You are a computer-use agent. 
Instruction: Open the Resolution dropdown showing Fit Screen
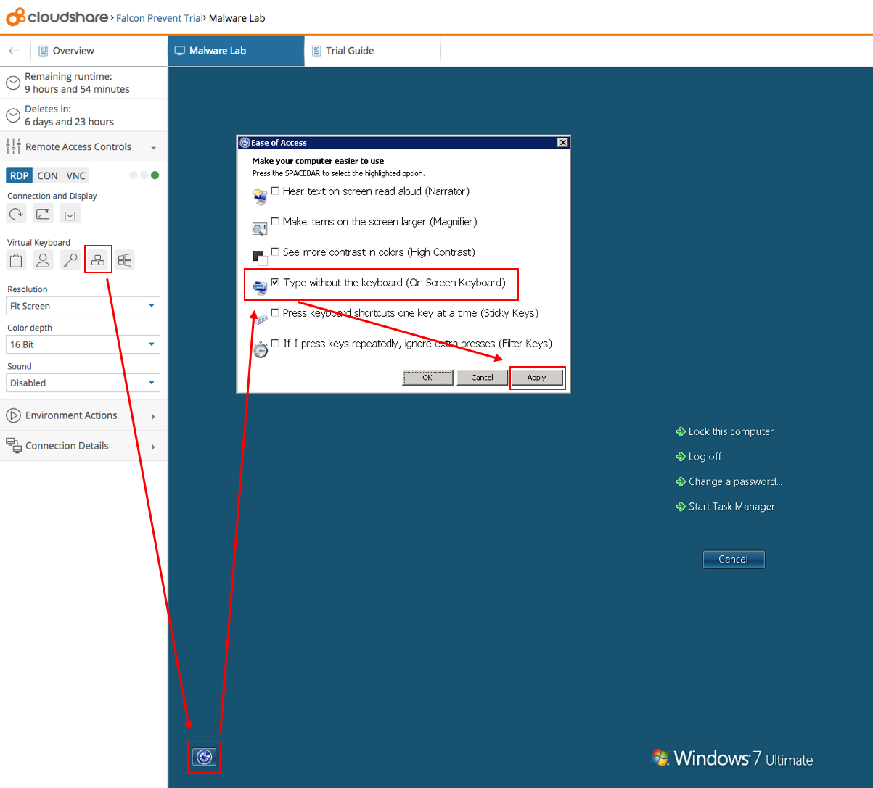[x=83, y=306]
